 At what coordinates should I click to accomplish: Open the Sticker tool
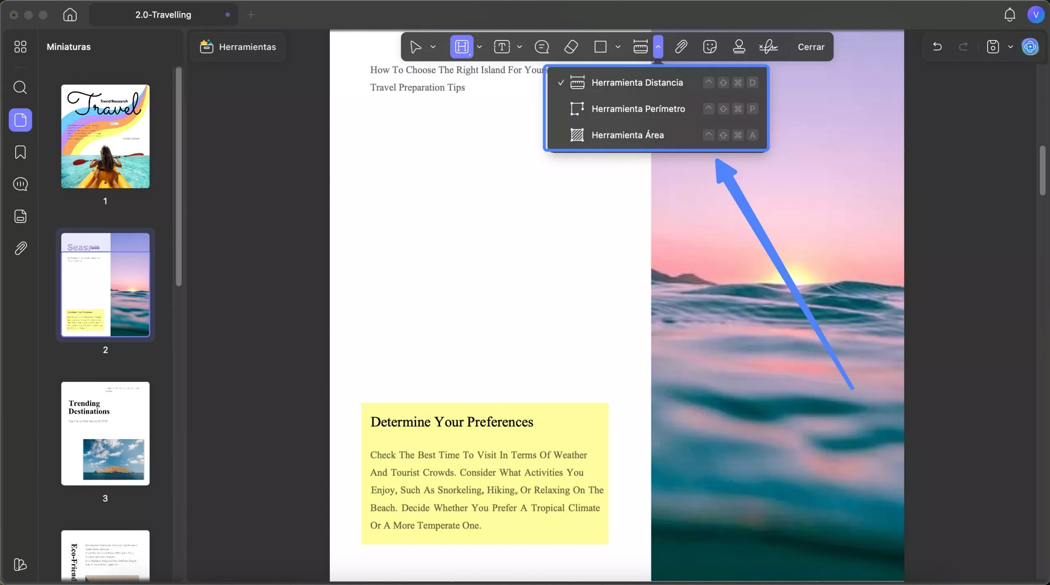710,47
